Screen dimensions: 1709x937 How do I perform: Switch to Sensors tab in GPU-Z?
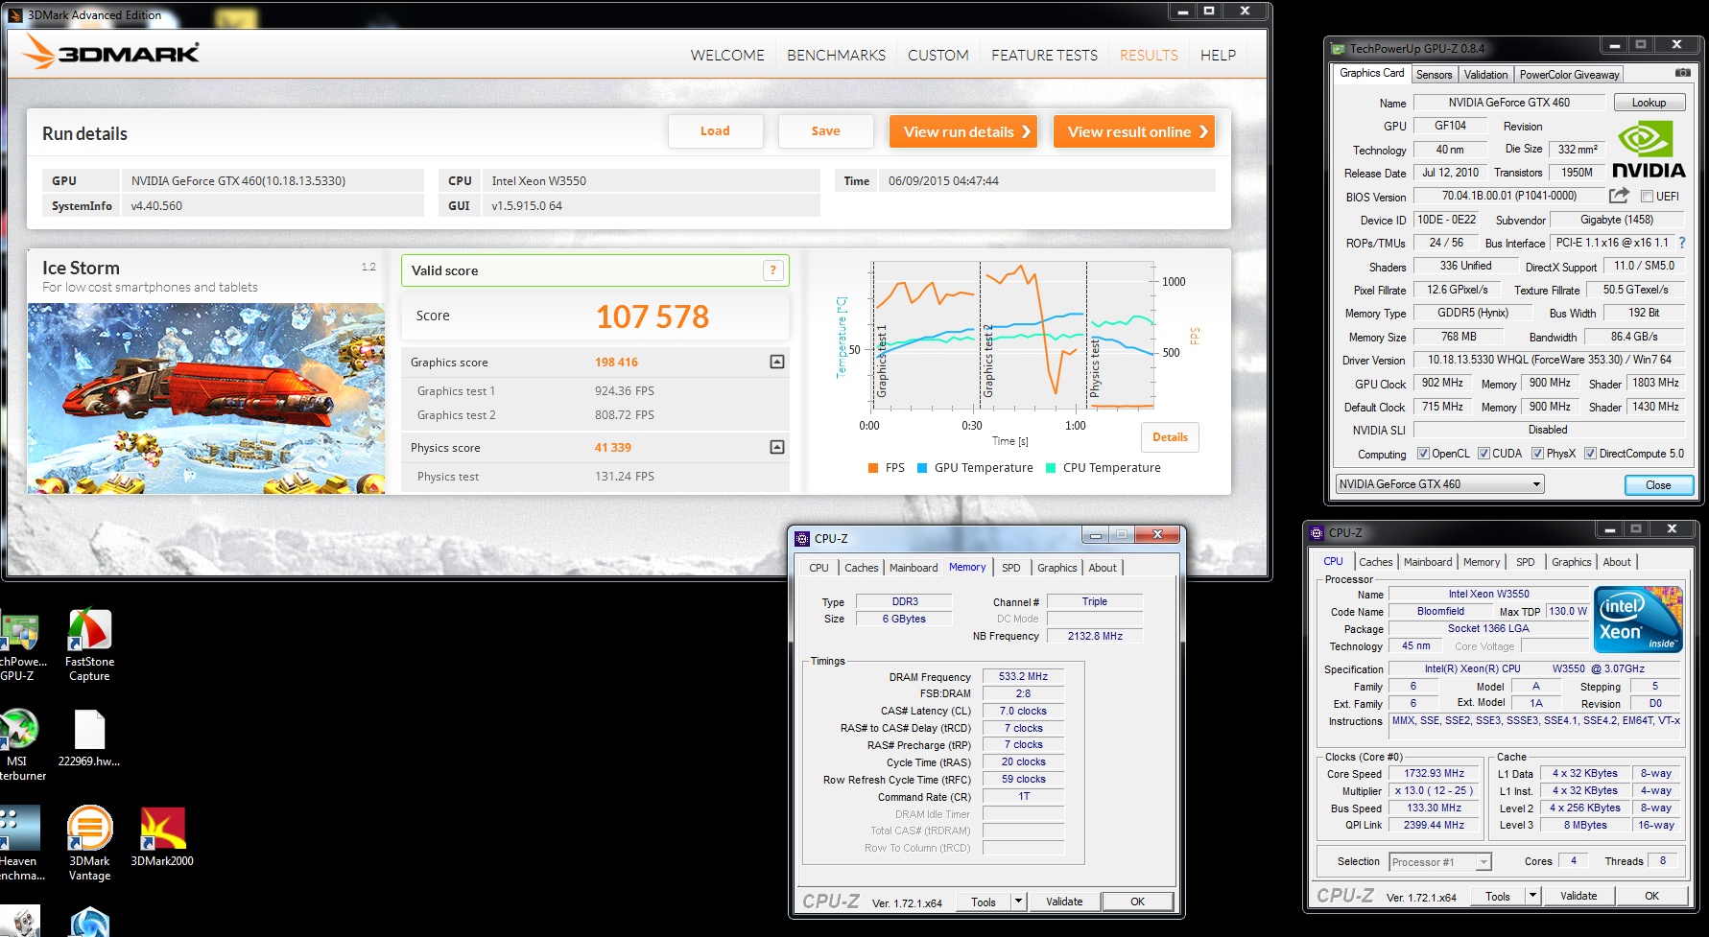pos(1434,75)
